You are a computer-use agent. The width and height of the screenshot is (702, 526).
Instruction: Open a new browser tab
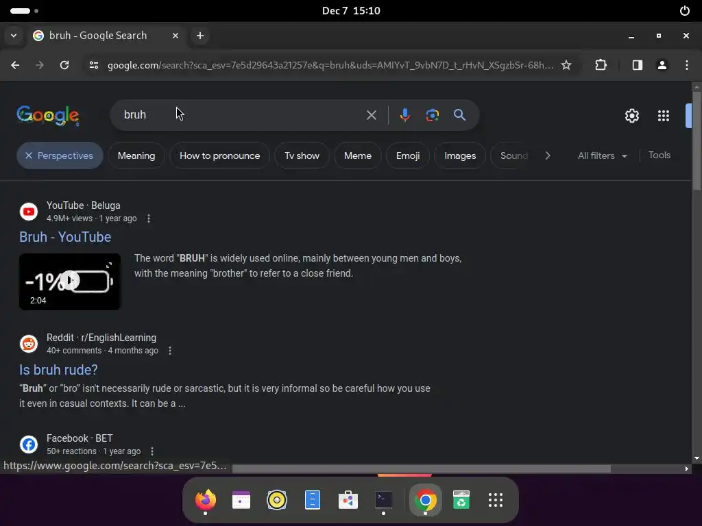pos(200,36)
